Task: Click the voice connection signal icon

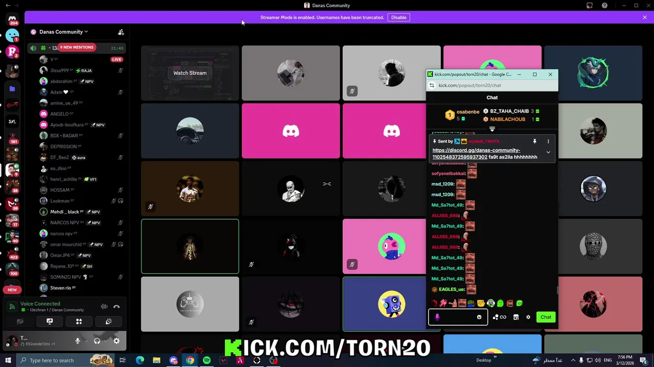Action: coord(12,306)
